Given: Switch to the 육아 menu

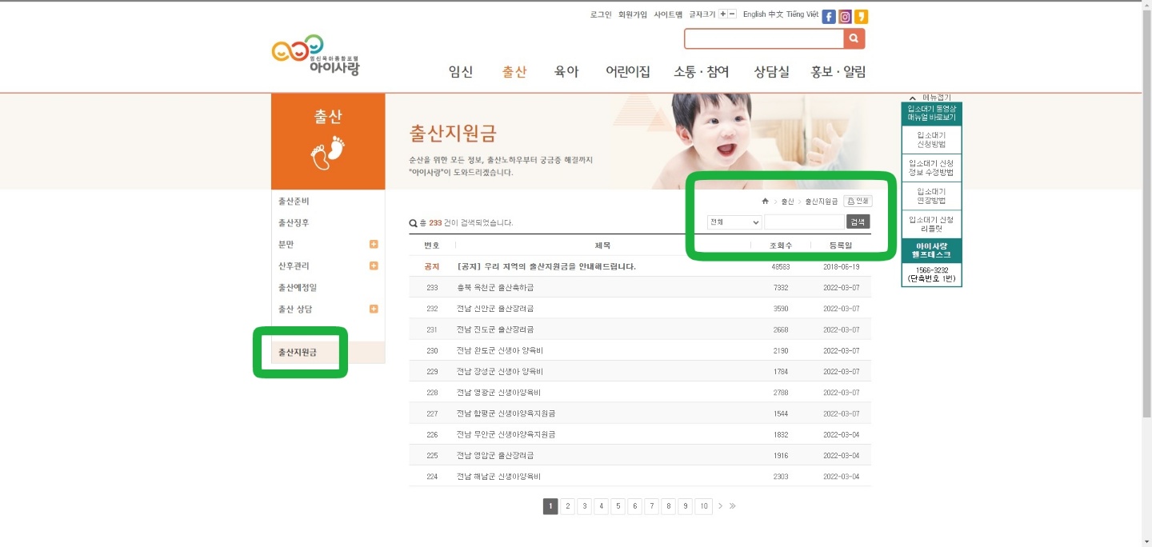Looking at the screenshot, I should click(x=566, y=71).
